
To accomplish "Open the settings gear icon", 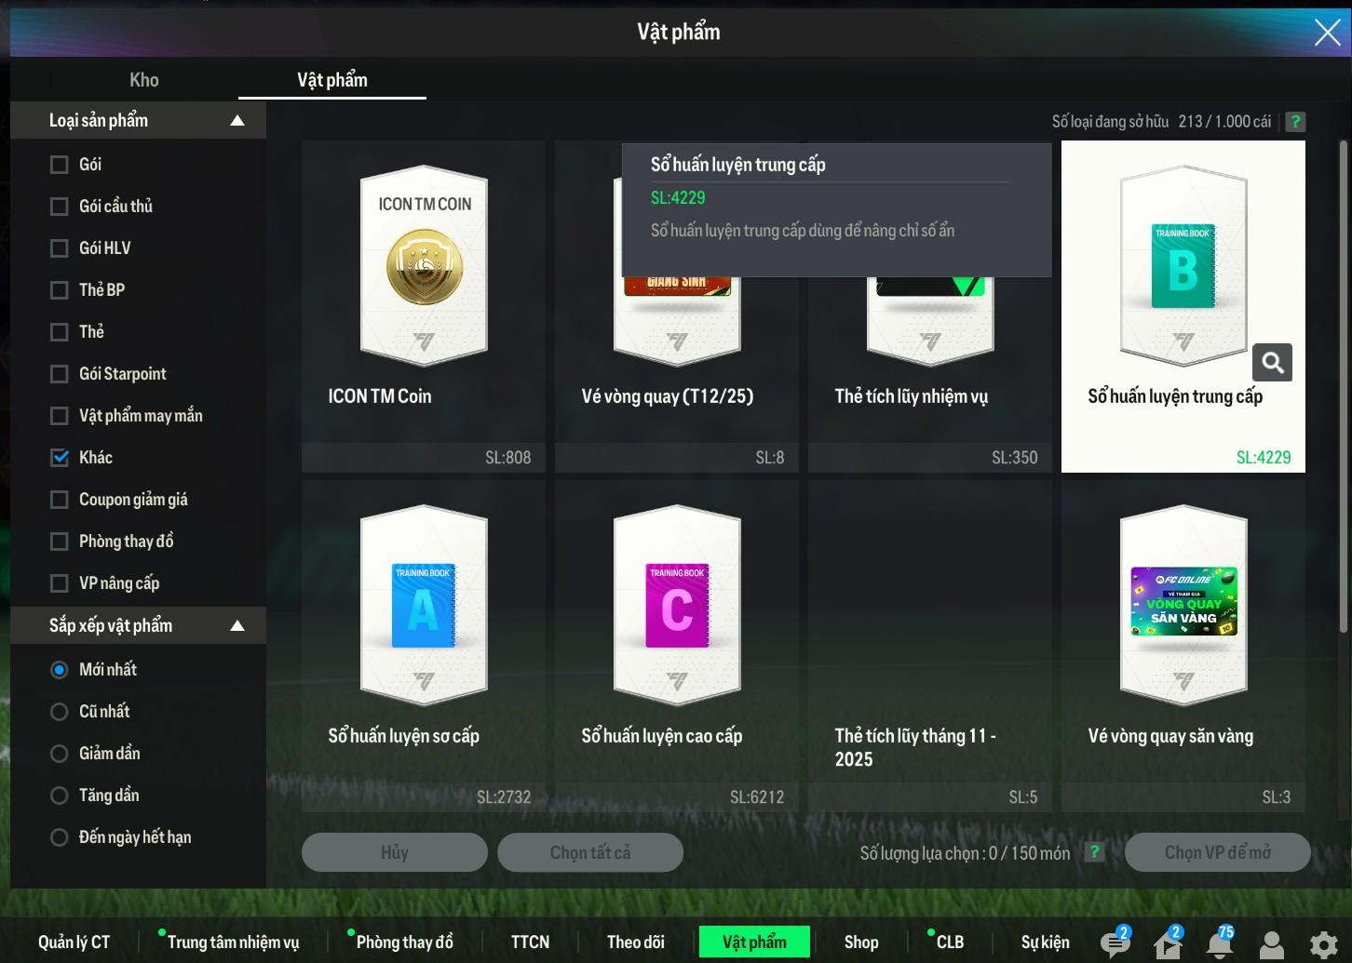I will point(1323,943).
